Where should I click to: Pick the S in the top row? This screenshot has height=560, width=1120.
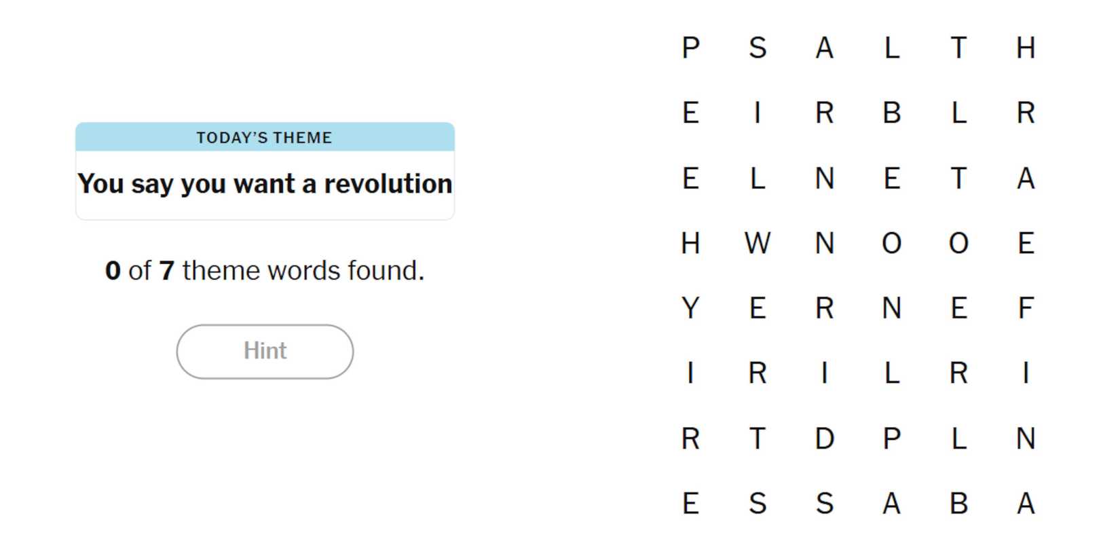click(758, 48)
